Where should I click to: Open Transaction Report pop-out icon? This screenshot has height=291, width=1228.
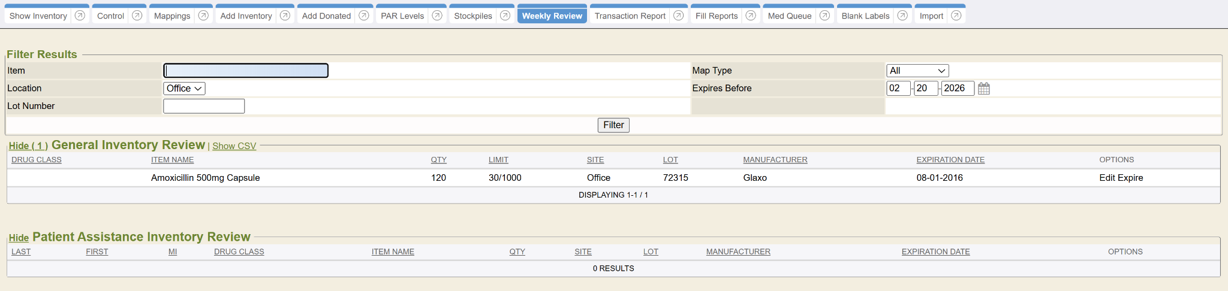click(678, 16)
